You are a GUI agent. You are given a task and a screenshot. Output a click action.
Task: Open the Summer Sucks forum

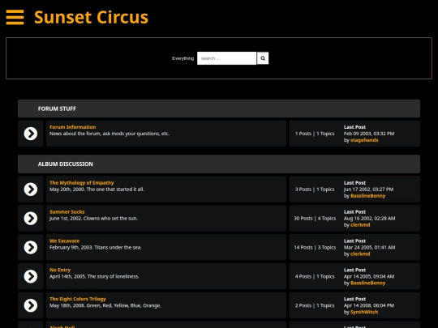point(67,211)
